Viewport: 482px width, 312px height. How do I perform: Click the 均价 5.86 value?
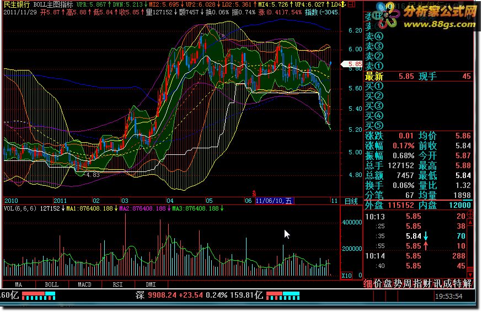[464, 136]
